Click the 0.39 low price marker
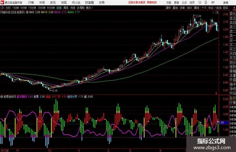Screen dimensions: 236x152 pos(55,91)
